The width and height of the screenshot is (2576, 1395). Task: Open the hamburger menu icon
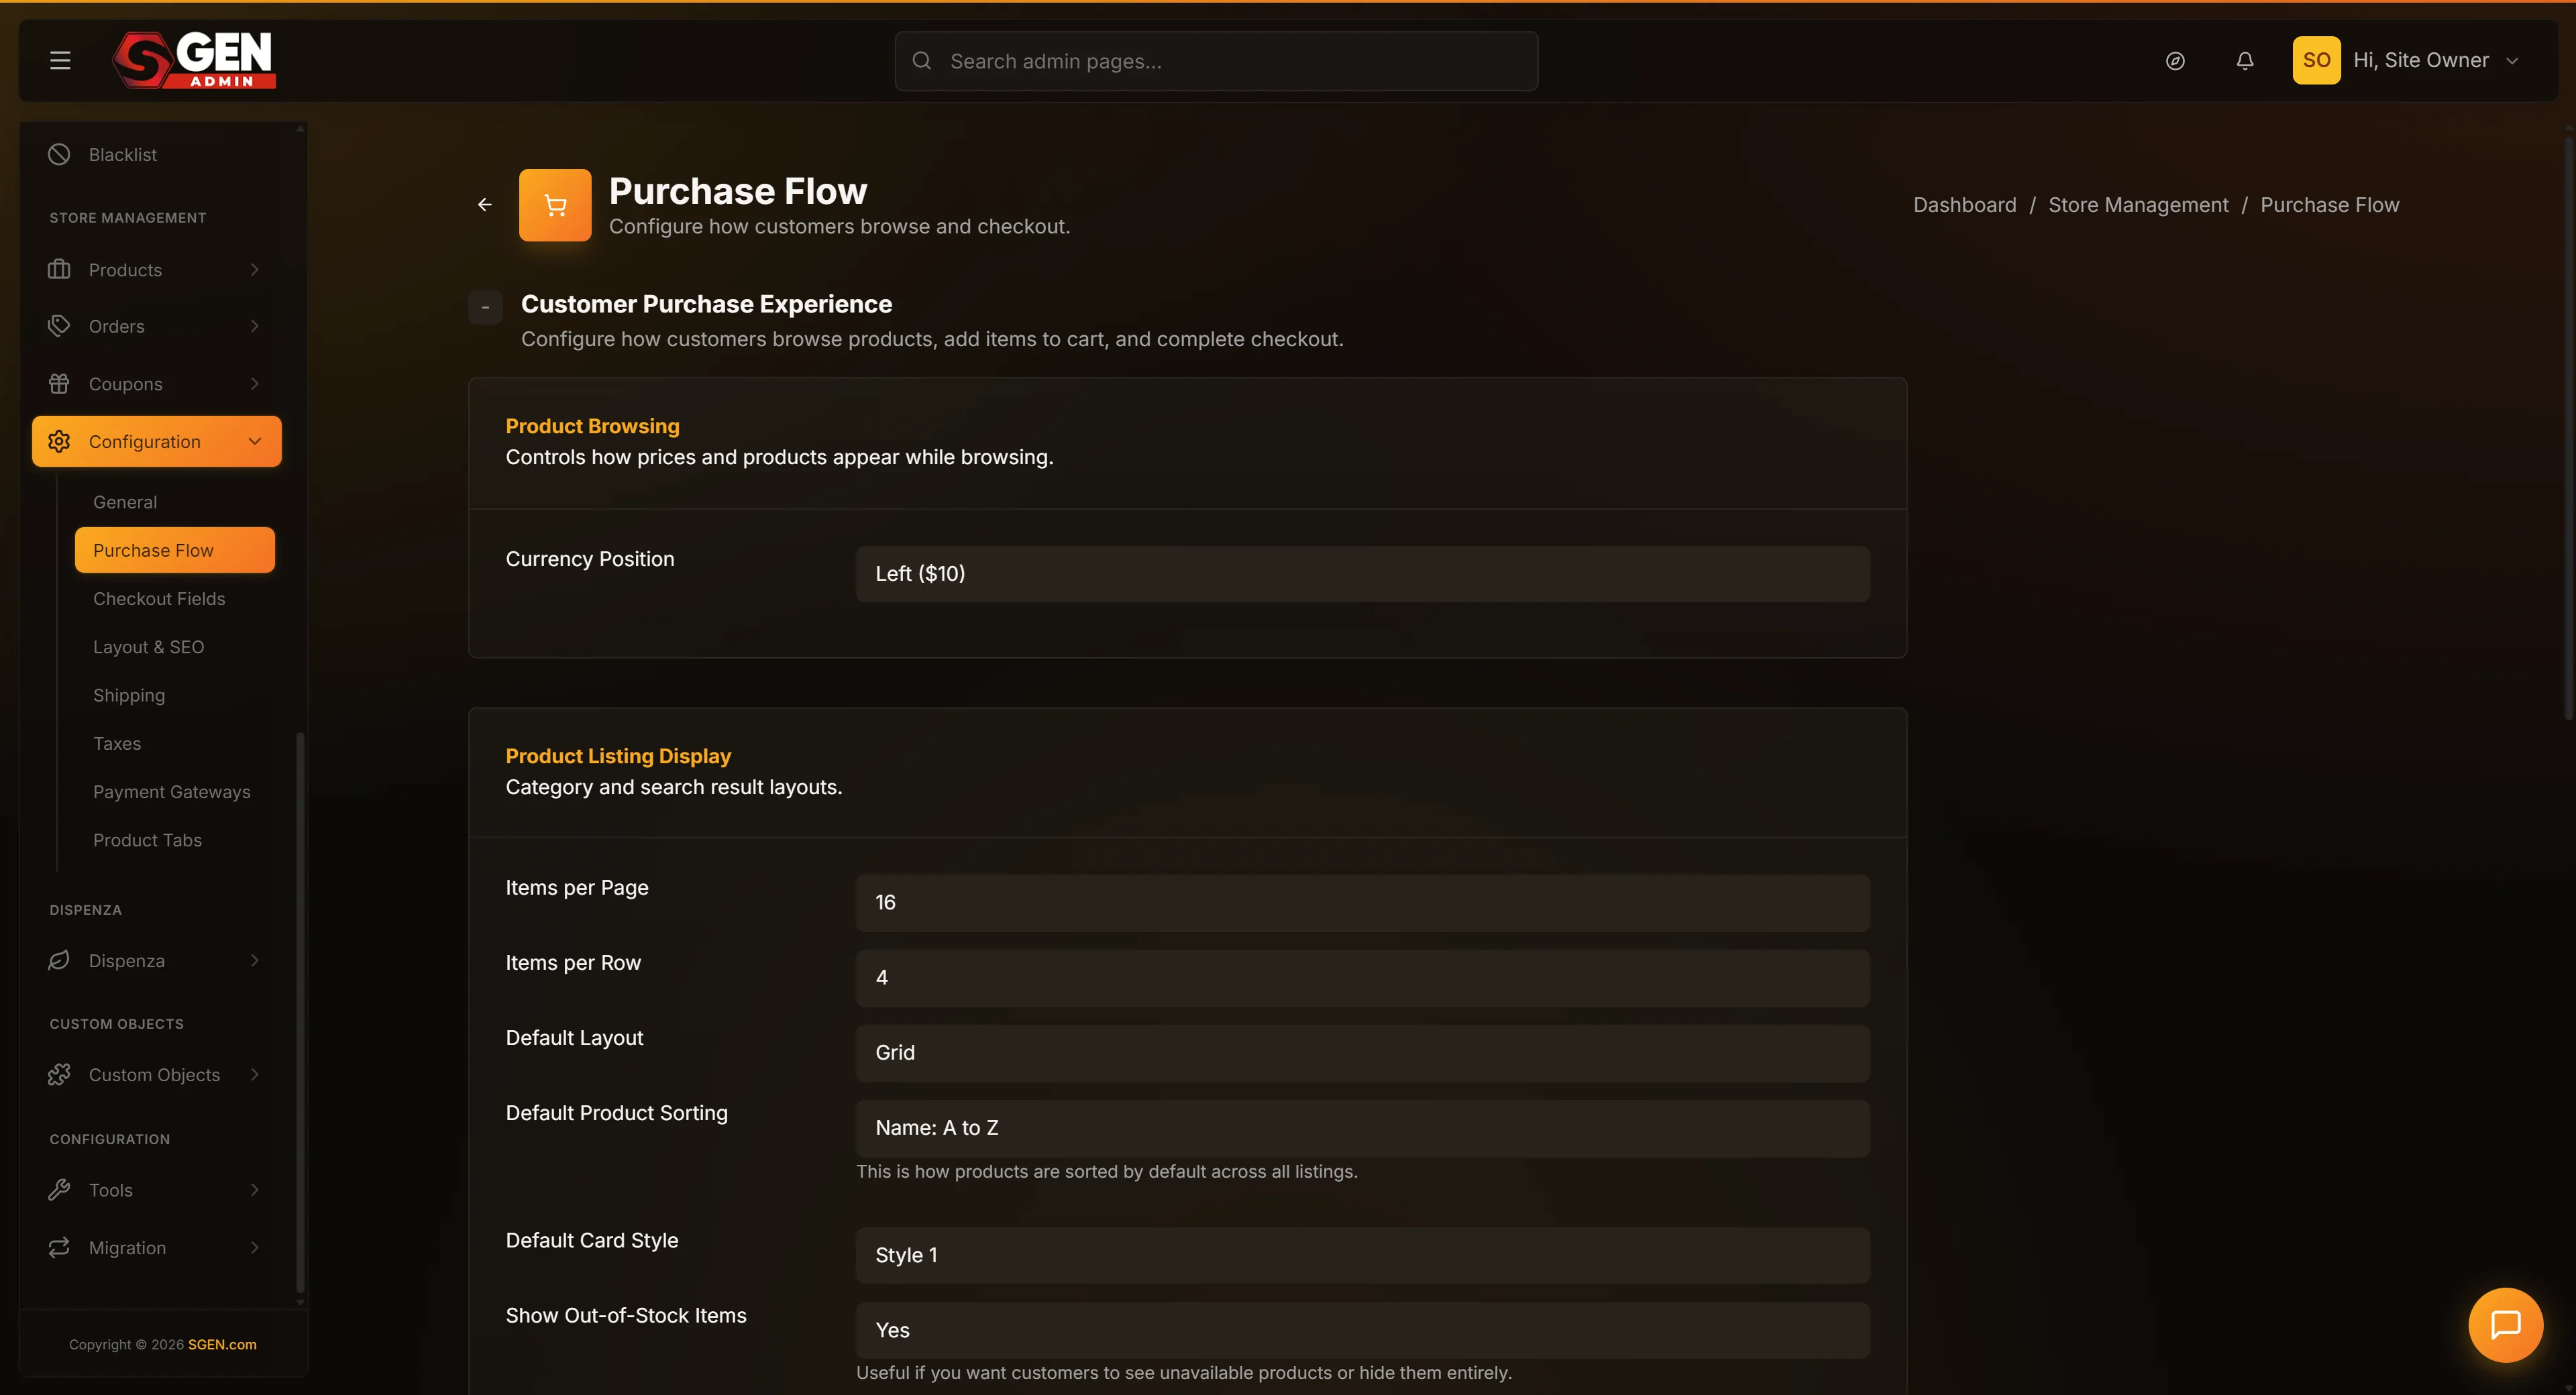pyautogui.click(x=60, y=61)
